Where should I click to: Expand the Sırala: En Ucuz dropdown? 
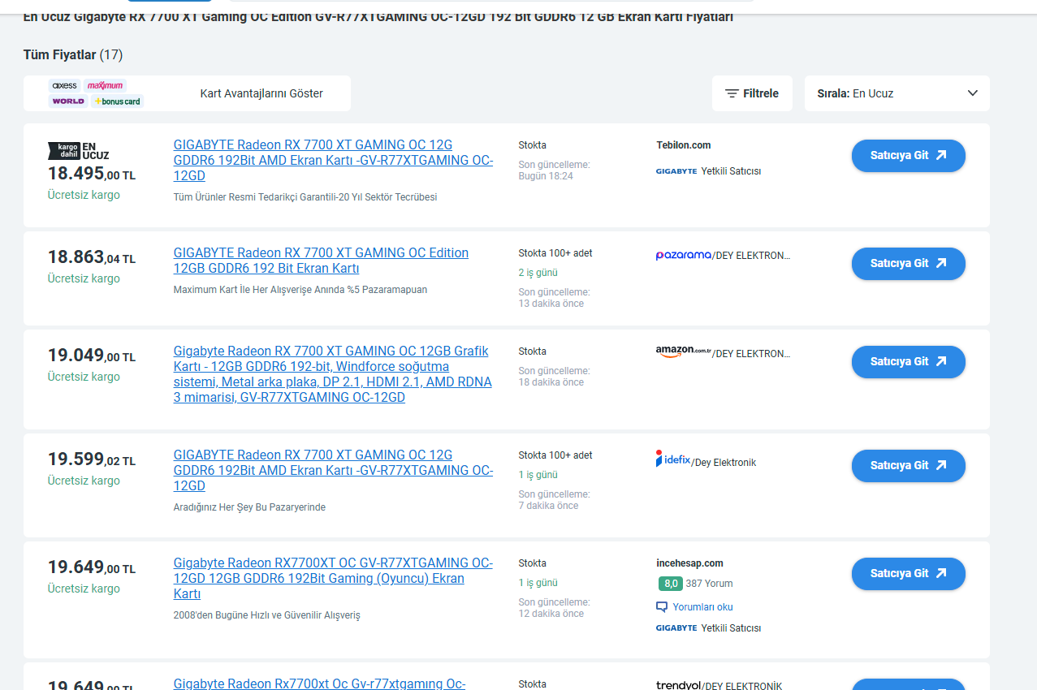897,93
